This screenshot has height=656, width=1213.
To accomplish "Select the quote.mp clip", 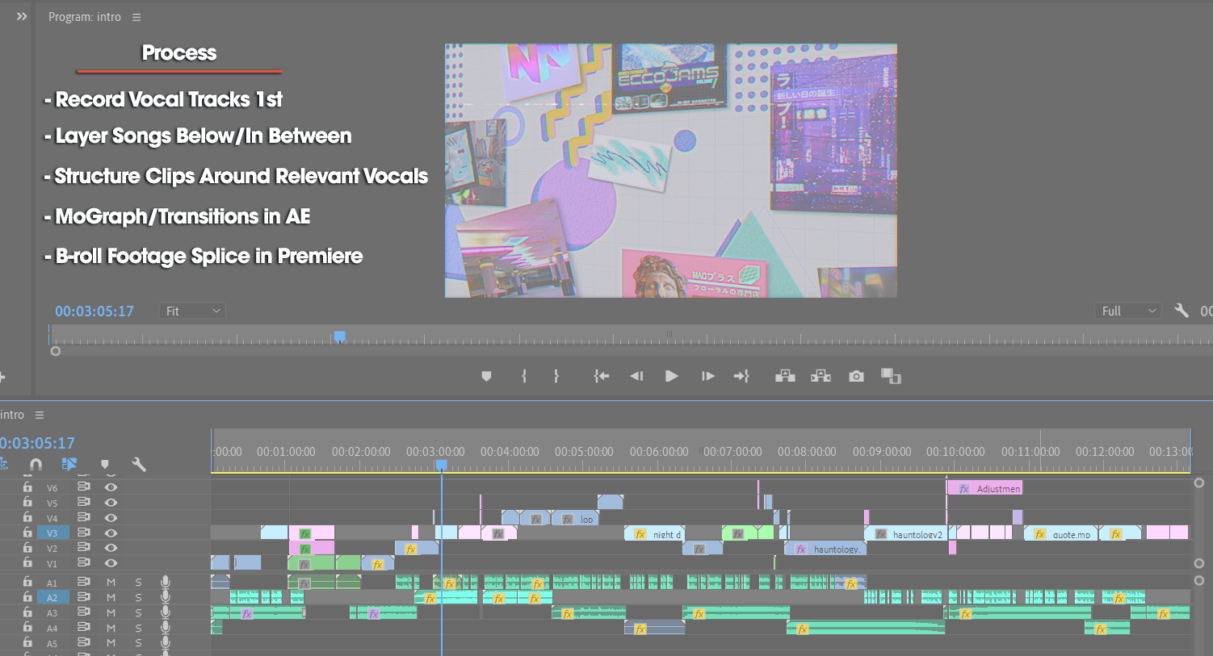I will [1061, 533].
